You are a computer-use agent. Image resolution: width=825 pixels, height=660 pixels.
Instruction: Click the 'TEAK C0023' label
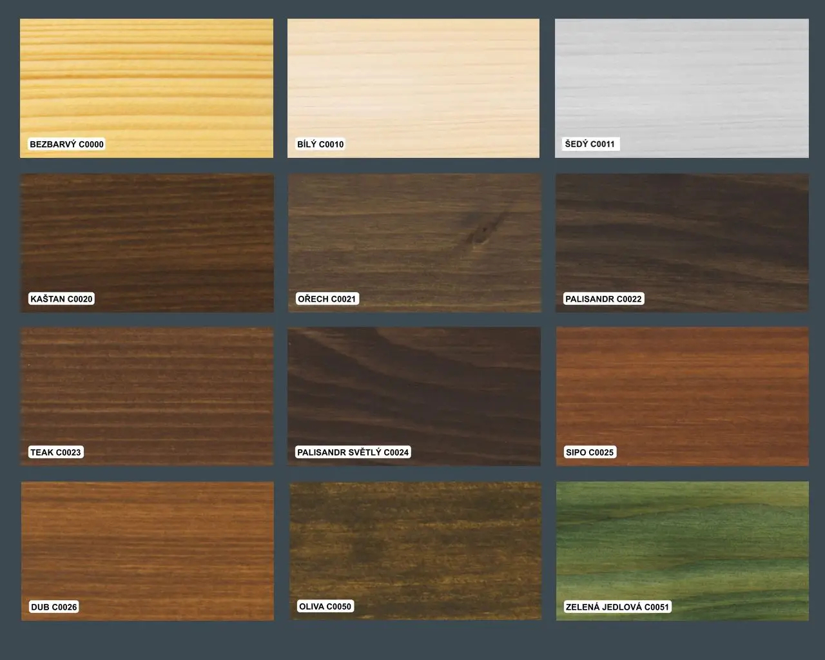(56, 452)
